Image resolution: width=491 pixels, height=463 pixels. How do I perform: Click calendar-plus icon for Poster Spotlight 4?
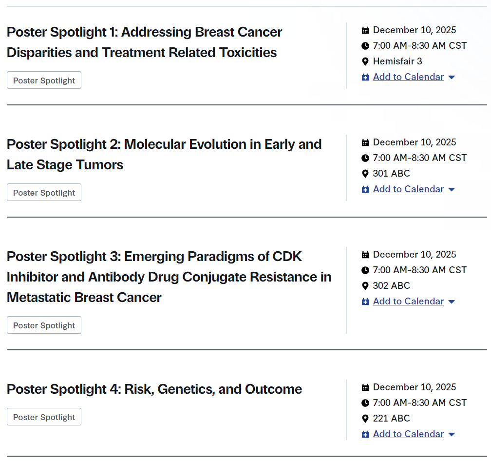click(365, 435)
